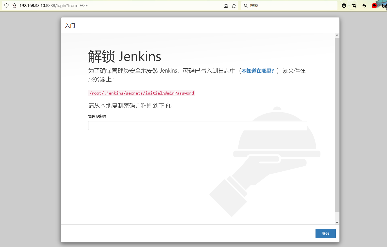Screen dimensions: 387x247
Task: Click the magnifier icon in search box
Action: [246, 6]
